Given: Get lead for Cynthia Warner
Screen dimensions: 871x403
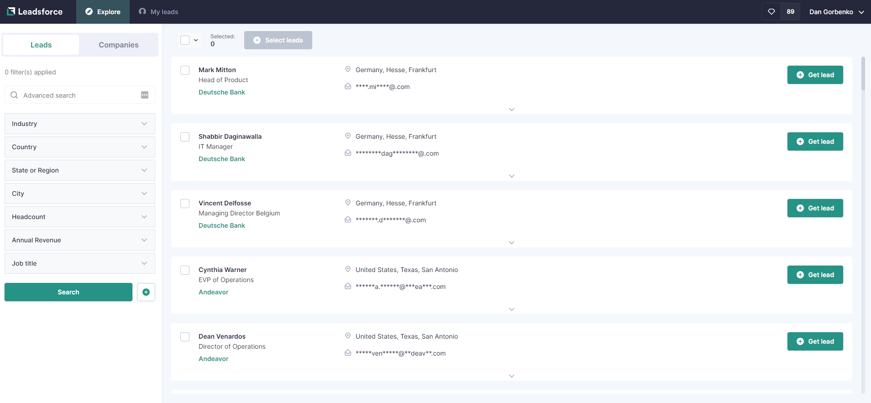Looking at the screenshot, I should (x=815, y=275).
